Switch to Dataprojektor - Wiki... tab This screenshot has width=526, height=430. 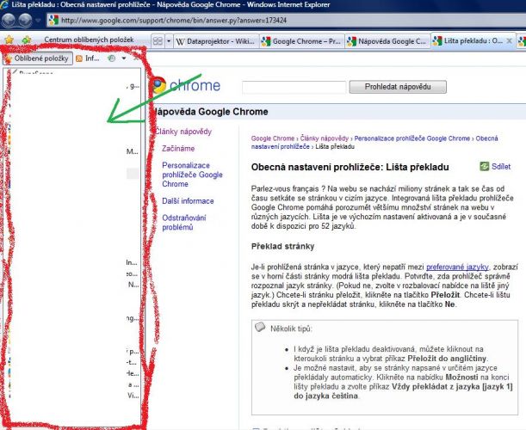[216, 41]
